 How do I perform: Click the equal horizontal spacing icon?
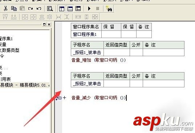(x=58, y=17)
